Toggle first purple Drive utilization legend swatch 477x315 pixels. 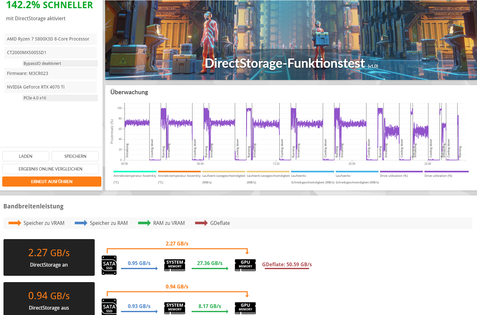[401, 172]
